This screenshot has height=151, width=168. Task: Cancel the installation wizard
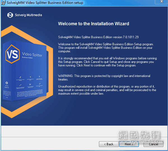click(x=153, y=144)
